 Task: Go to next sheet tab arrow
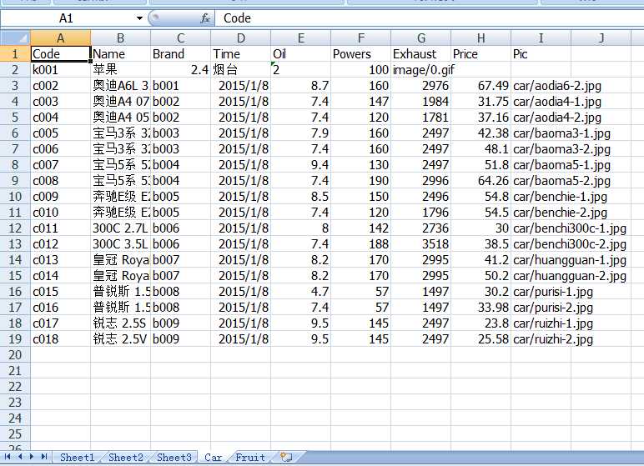coord(32,457)
